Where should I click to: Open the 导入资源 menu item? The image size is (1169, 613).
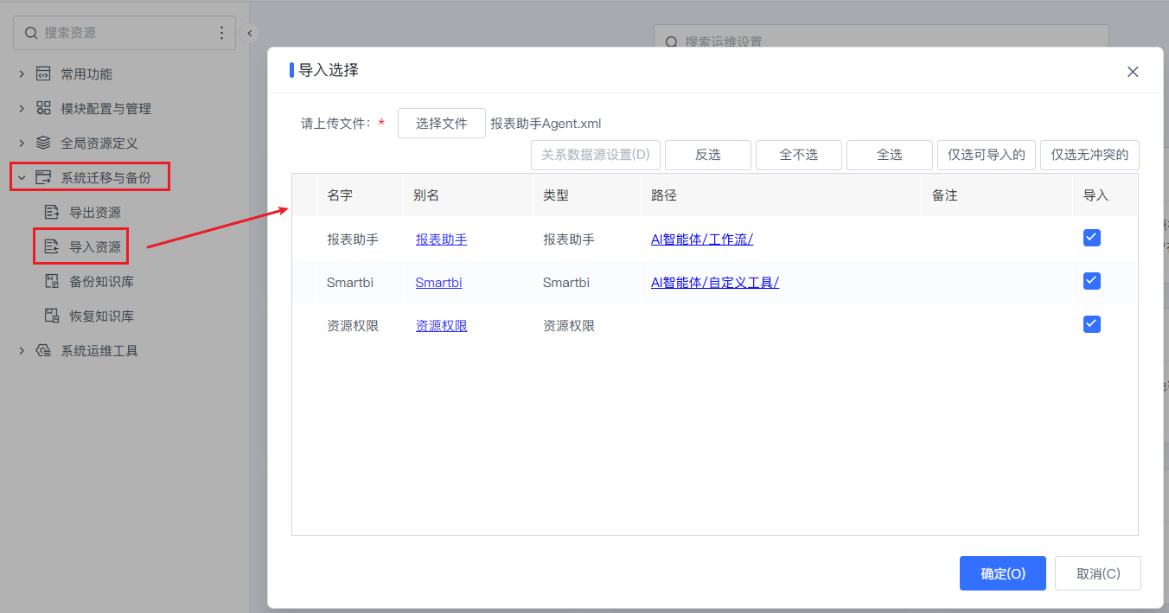coord(95,247)
